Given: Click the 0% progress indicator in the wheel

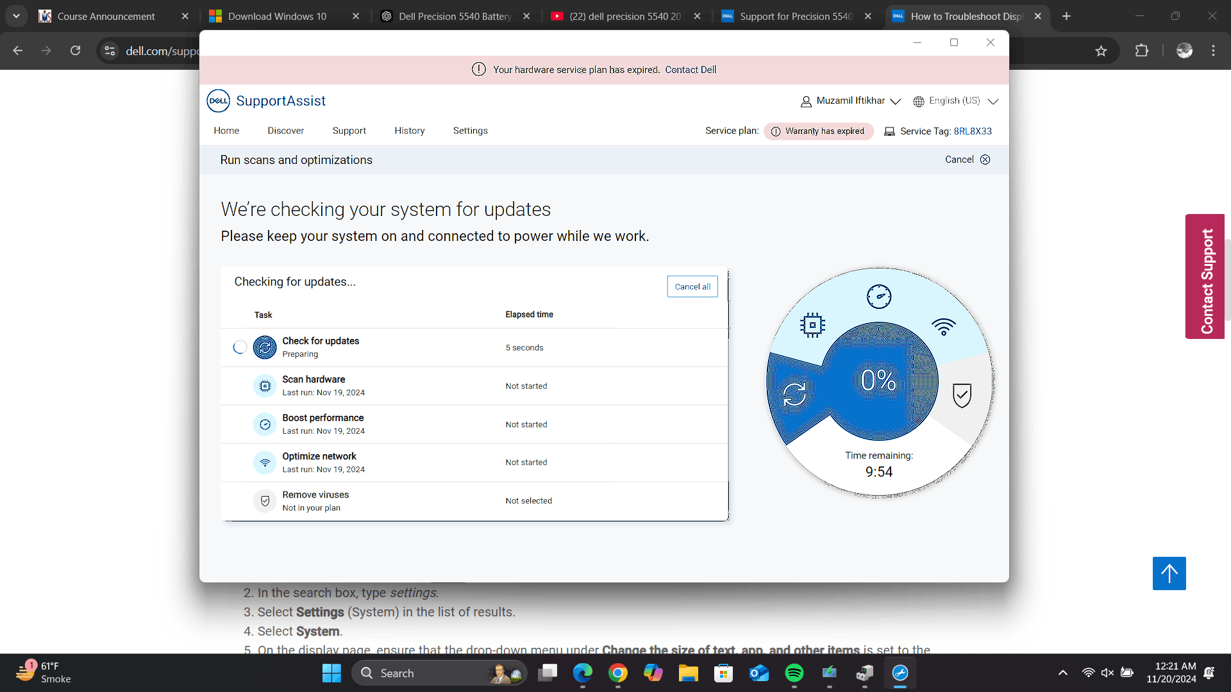Looking at the screenshot, I should [x=879, y=381].
